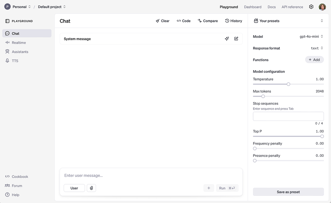The width and height of the screenshot is (331, 203).
Task: Open the Your presets dropdown
Action: (288, 21)
